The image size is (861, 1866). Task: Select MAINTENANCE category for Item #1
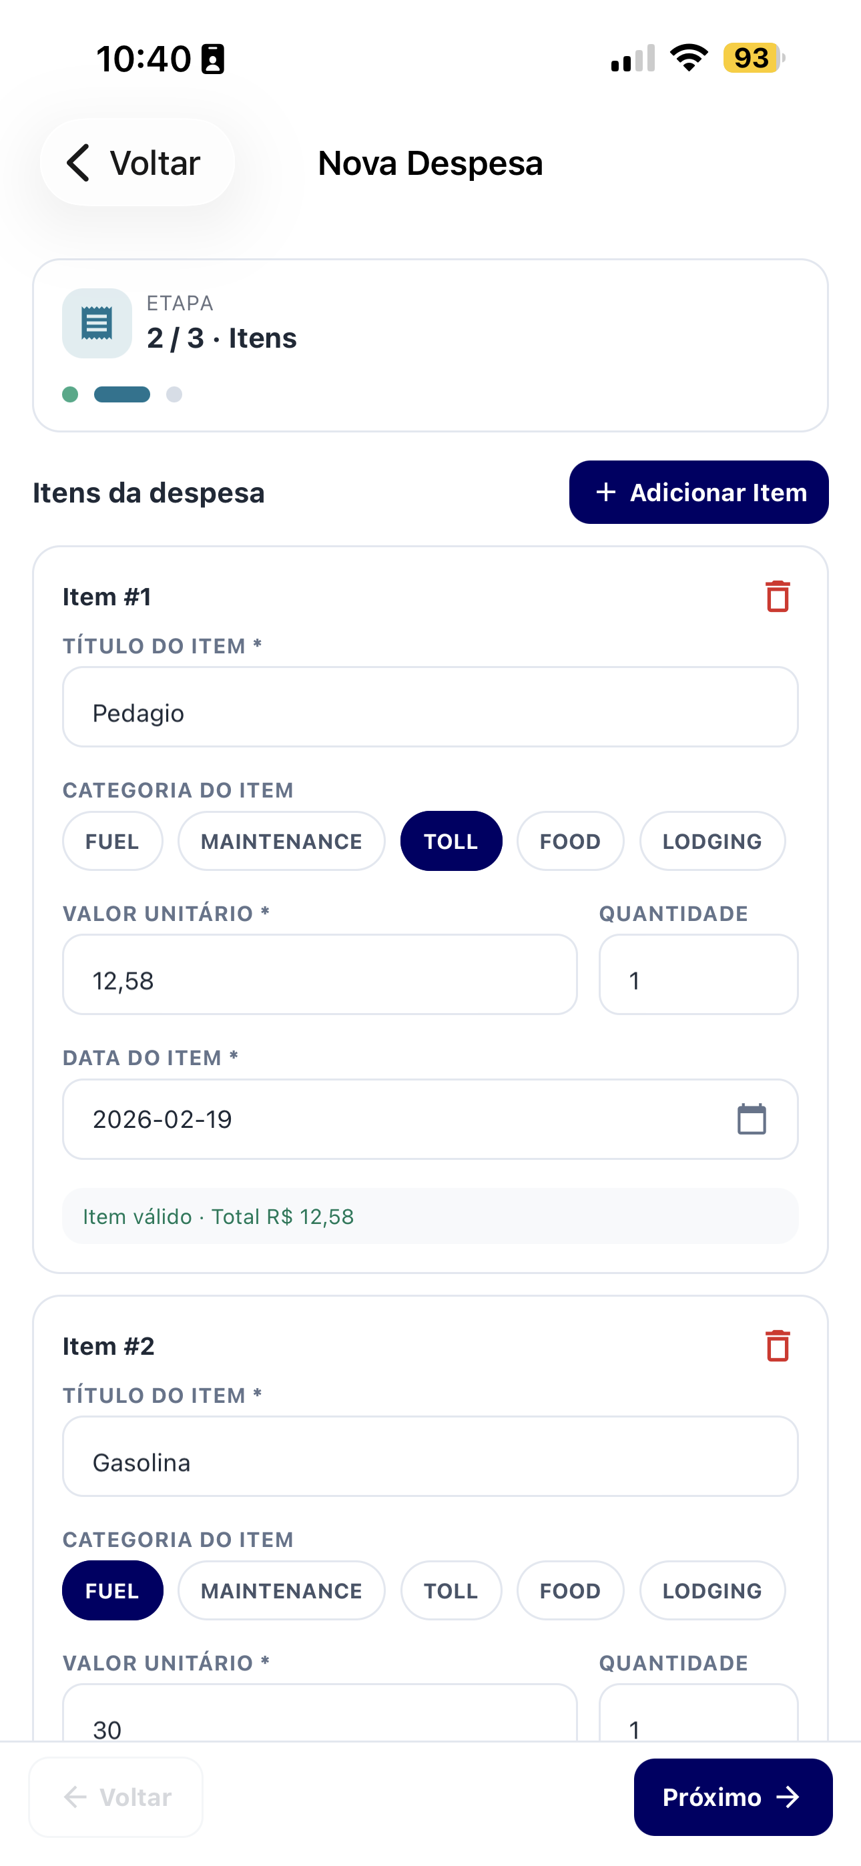coord(281,841)
